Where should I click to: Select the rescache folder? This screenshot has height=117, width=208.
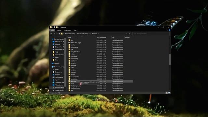point(73,63)
